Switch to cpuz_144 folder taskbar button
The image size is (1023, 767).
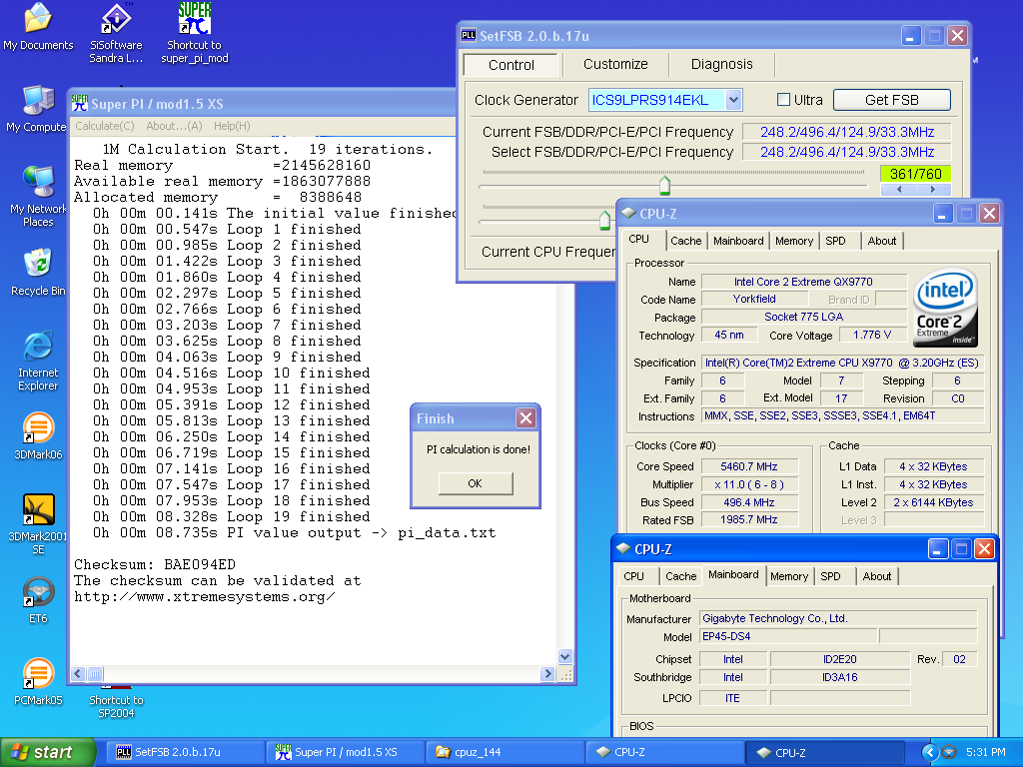505,752
